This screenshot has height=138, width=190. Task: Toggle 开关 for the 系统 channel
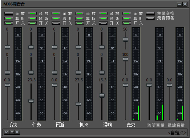pyautogui.click(x=9, y=23)
